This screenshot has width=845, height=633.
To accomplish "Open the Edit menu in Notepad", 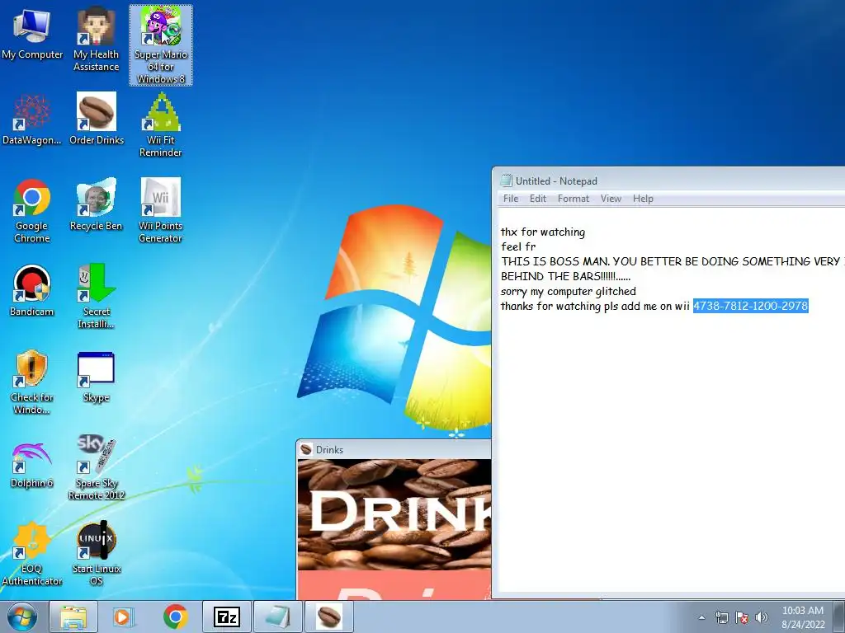I will pyautogui.click(x=538, y=199).
